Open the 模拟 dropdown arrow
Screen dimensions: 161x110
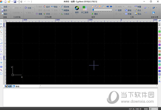[x=100, y=14]
